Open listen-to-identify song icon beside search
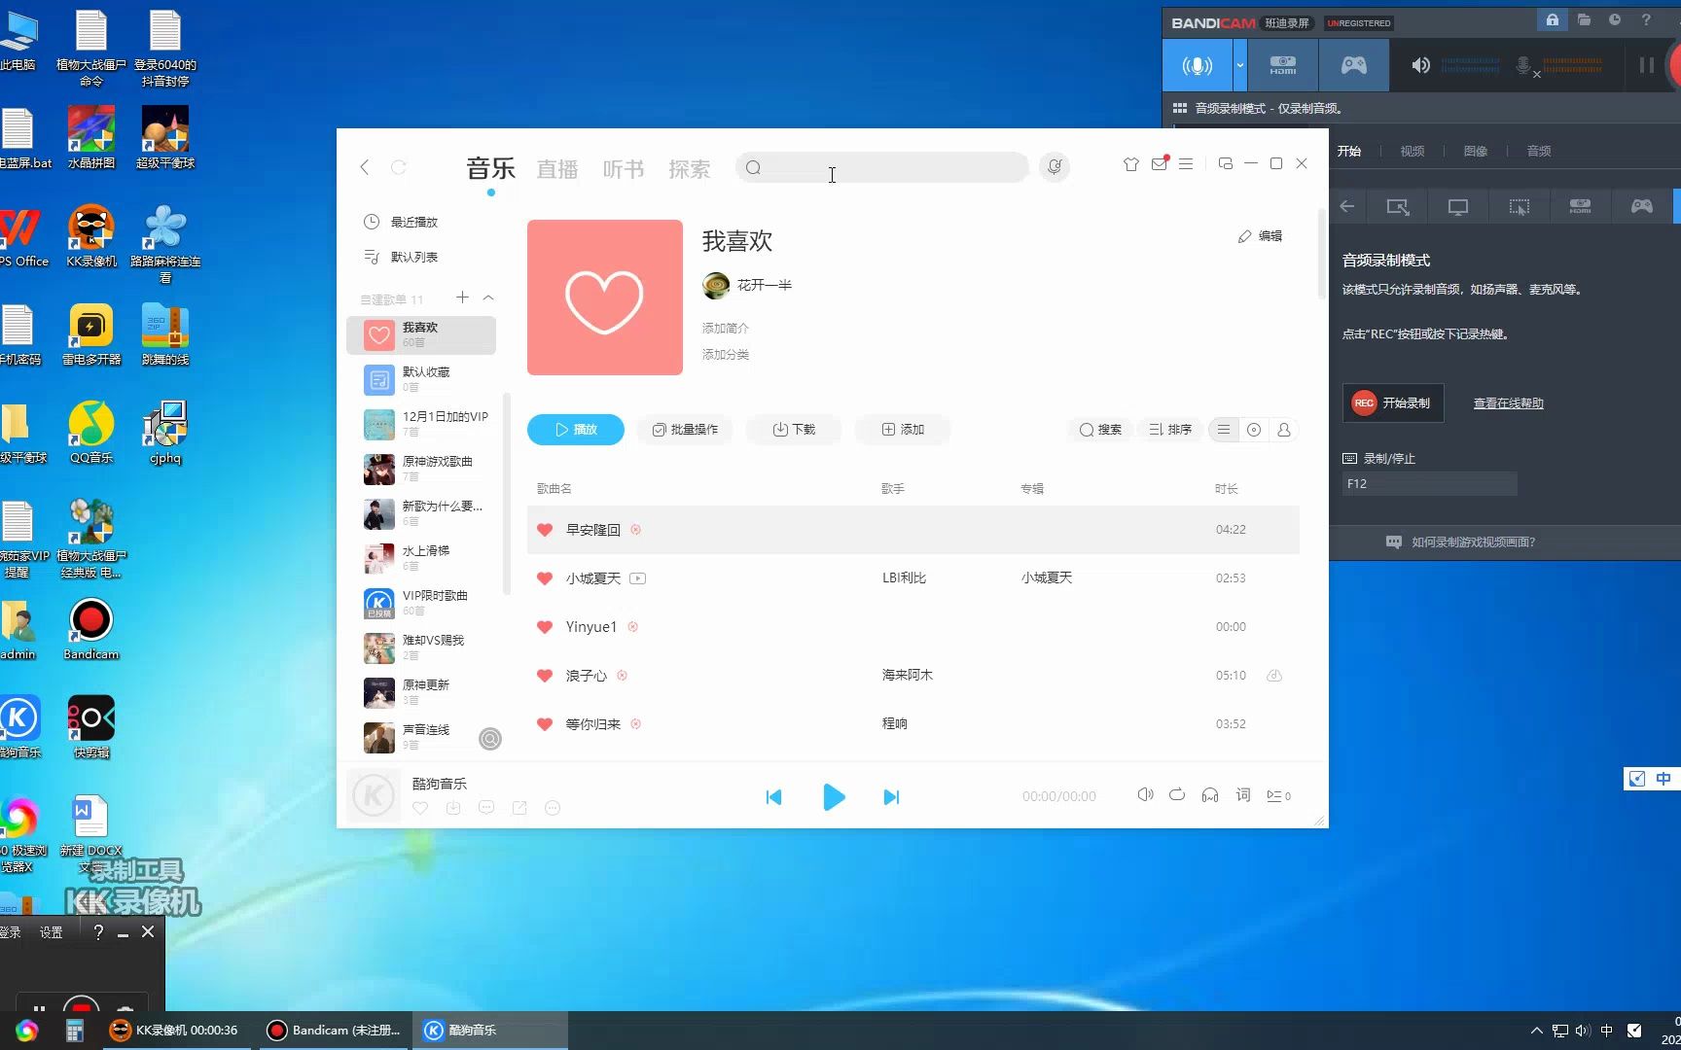Screen dimensions: 1681x1050 [x=1055, y=167]
